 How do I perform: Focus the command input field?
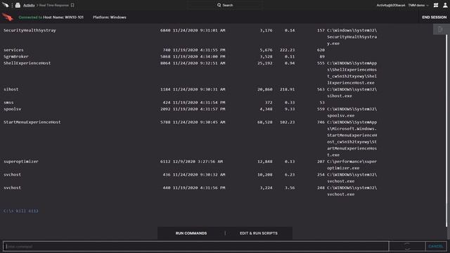[196, 246]
